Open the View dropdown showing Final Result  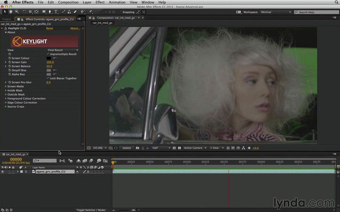(63, 50)
